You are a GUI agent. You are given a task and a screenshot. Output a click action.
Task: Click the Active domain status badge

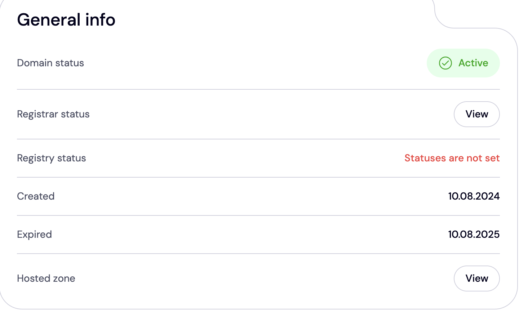463,63
